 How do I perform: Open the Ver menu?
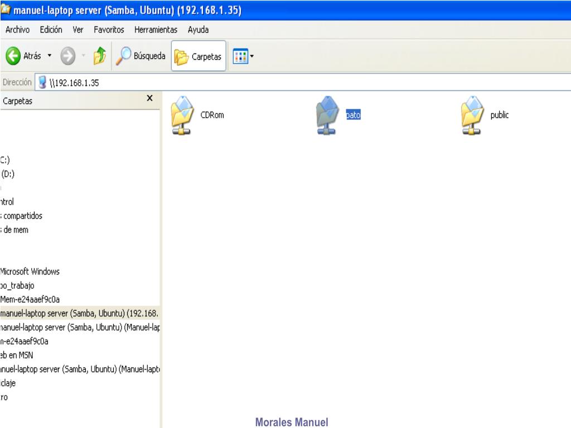[x=78, y=30]
